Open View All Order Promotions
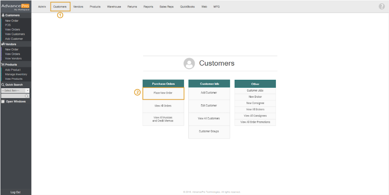The width and height of the screenshot is (389, 195). coord(255,122)
